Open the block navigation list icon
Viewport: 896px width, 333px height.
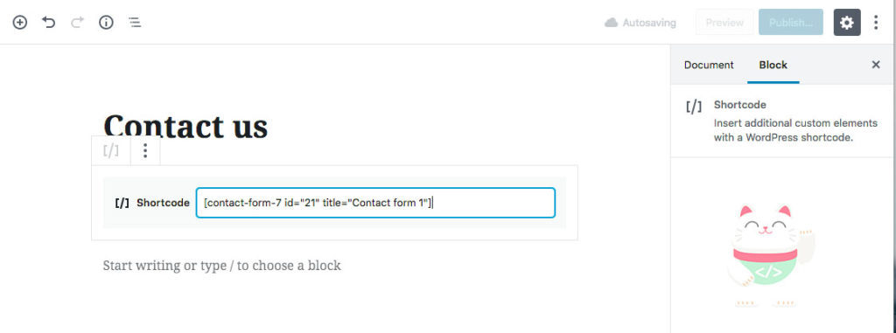(135, 22)
